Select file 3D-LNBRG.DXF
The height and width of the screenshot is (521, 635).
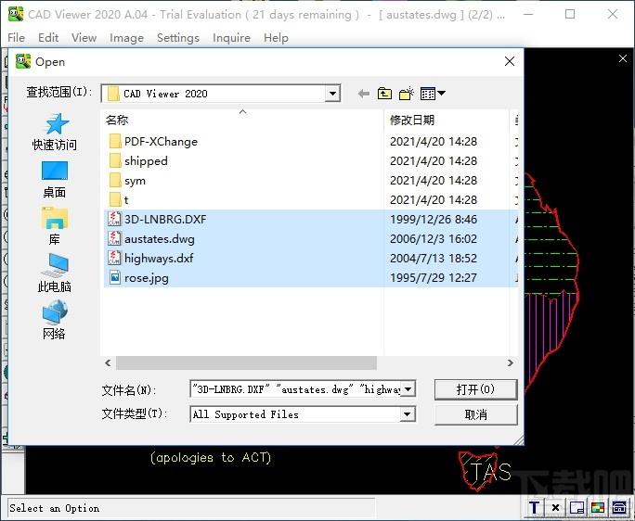158,219
